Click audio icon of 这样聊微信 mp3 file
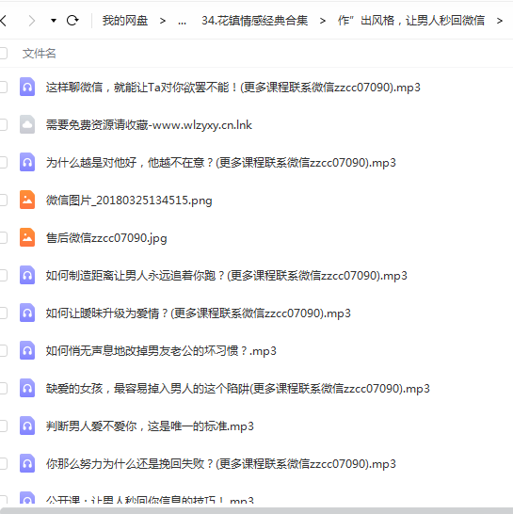This screenshot has width=513, height=514. click(27, 87)
